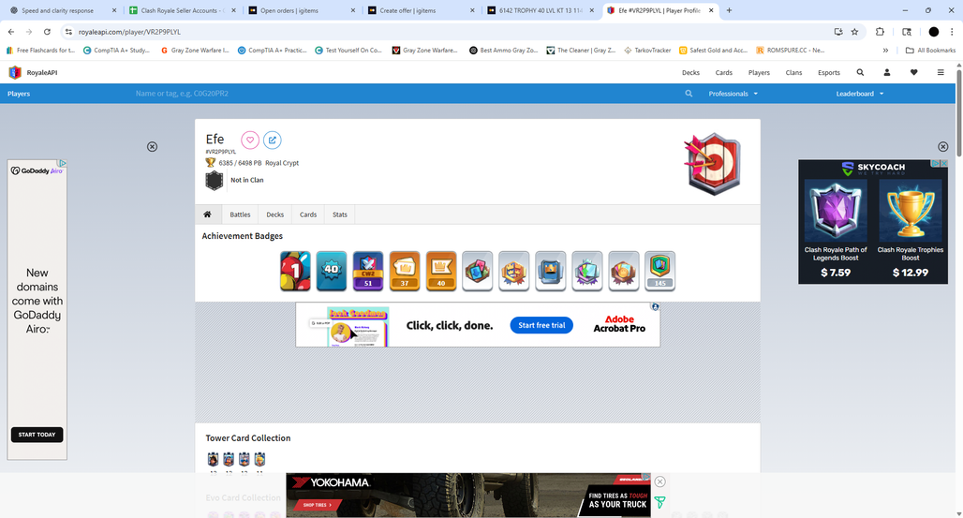Image resolution: width=963 pixels, height=518 pixels.
Task: Open Decks in the top navigation
Action: click(690, 72)
